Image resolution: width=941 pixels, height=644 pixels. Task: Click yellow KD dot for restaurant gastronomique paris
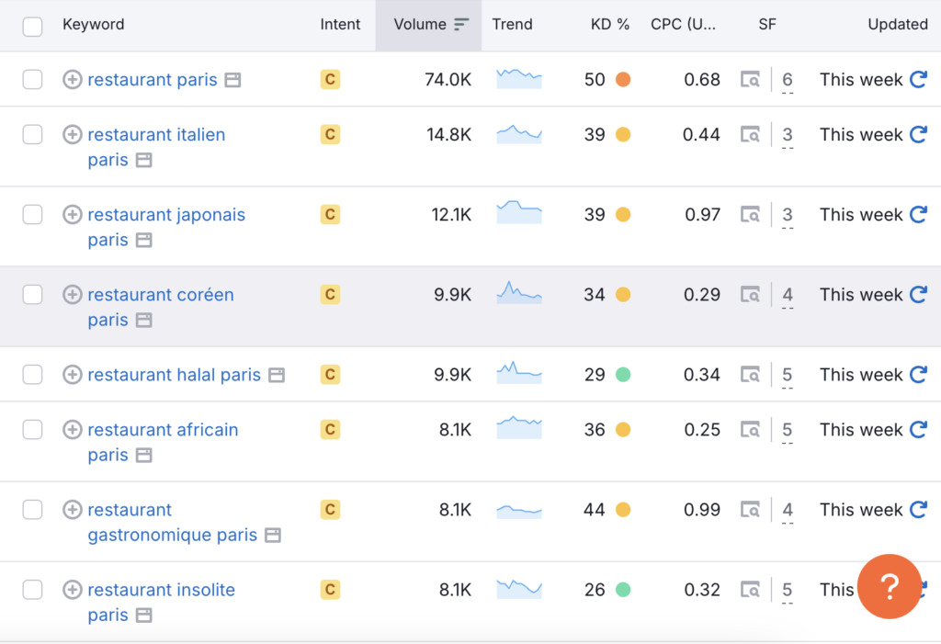(623, 510)
